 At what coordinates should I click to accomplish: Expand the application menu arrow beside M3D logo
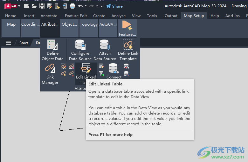pos(19,6)
